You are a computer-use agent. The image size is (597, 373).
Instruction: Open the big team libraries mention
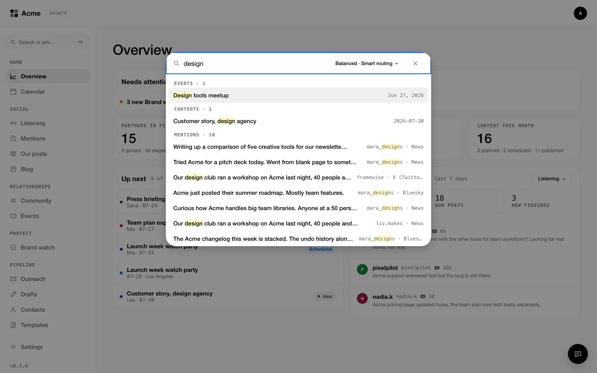point(298,208)
